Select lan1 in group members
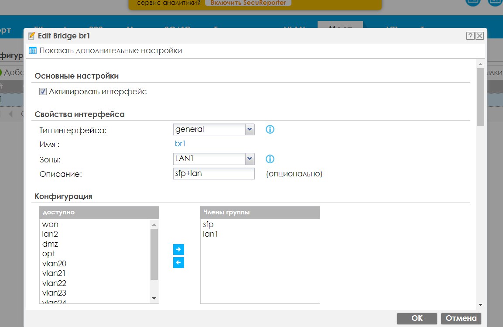Viewport: 503px width, 327px height. [x=210, y=234]
